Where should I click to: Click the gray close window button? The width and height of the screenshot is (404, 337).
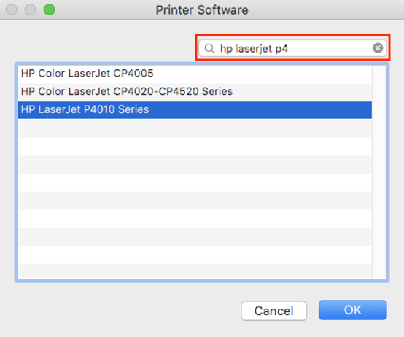(12, 9)
